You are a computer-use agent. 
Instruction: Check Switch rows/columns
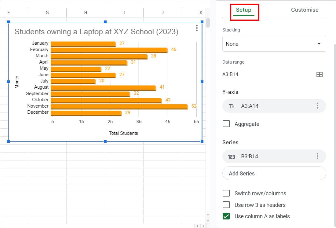[226, 193]
